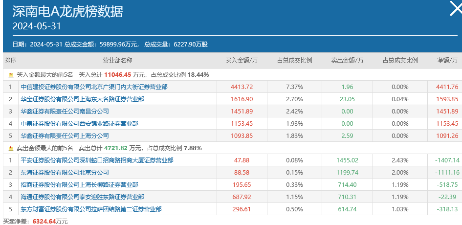Open 招商证券上海长柳路证券营业部 link

[80, 184]
